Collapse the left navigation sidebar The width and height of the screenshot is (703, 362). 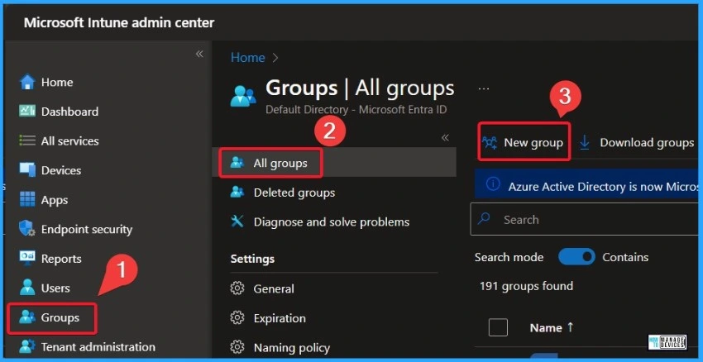click(199, 55)
